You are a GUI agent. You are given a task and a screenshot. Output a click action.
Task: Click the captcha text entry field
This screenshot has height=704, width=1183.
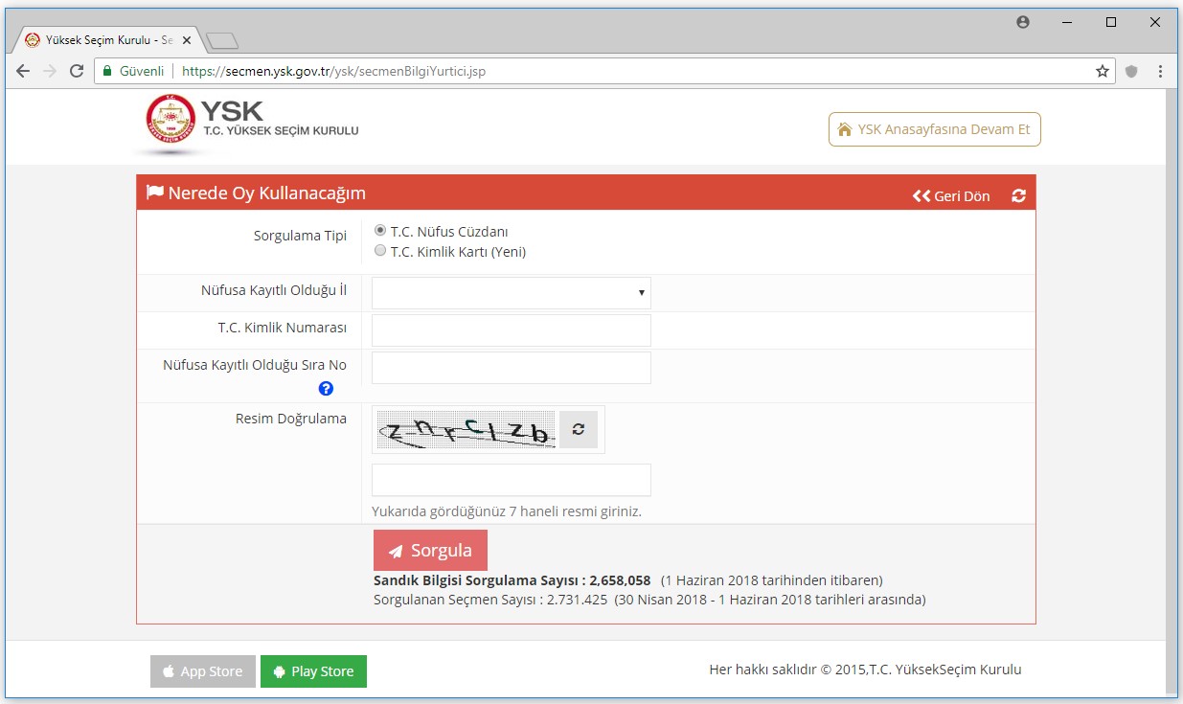pyautogui.click(x=511, y=480)
